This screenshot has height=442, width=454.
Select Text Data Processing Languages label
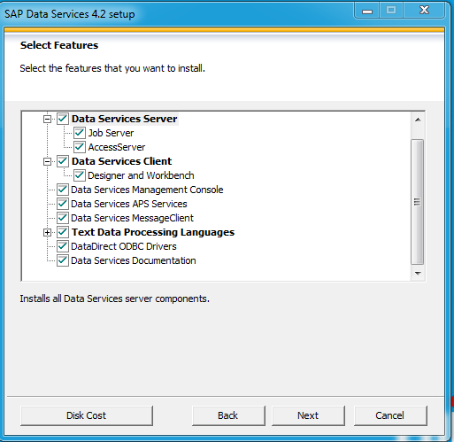pyautogui.click(x=153, y=232)
